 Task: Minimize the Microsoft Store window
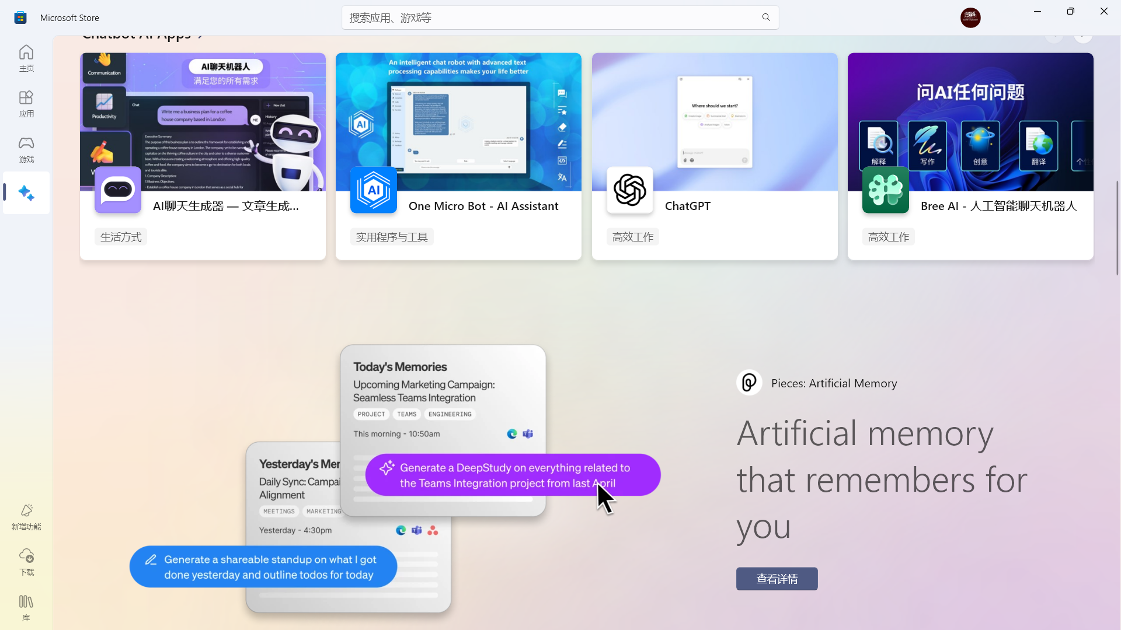click(x=1037, y=12)
